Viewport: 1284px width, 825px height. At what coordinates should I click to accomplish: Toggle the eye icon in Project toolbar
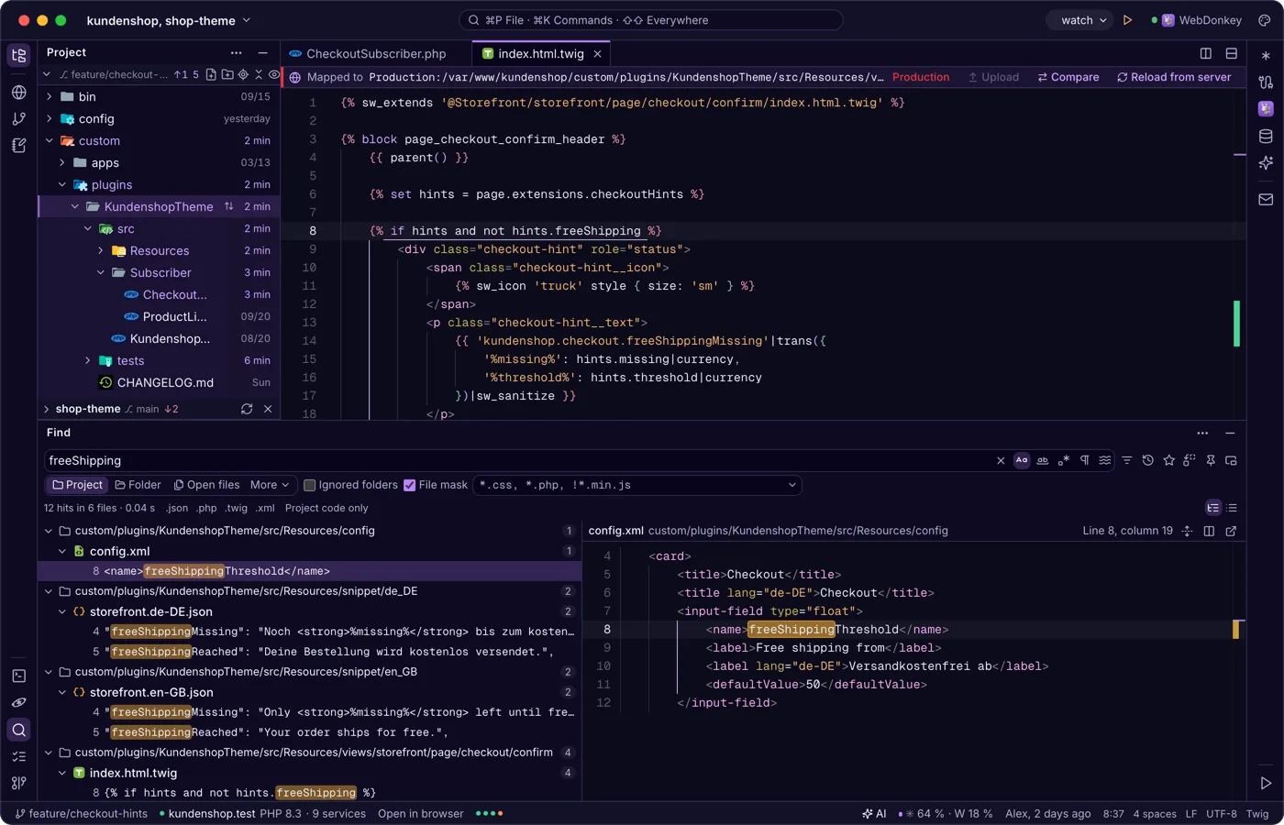coord(273,75)
